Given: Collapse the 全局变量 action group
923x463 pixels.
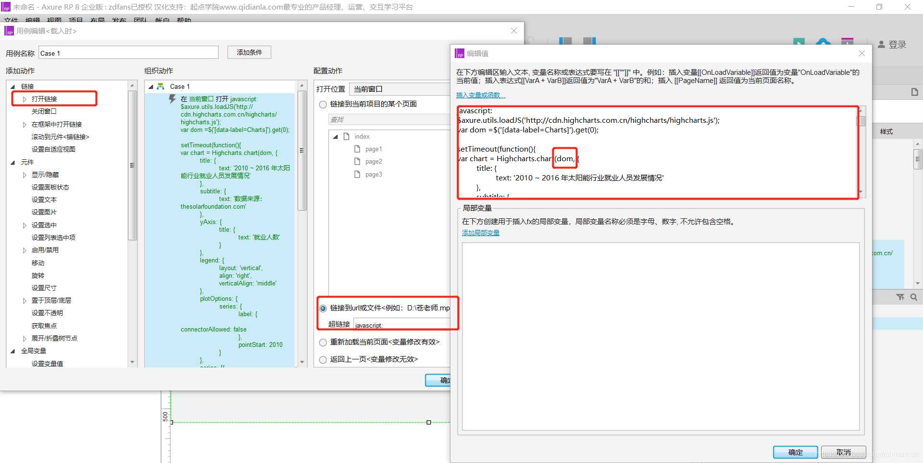Looking at the screenshot, I should [x=13, y=351].
